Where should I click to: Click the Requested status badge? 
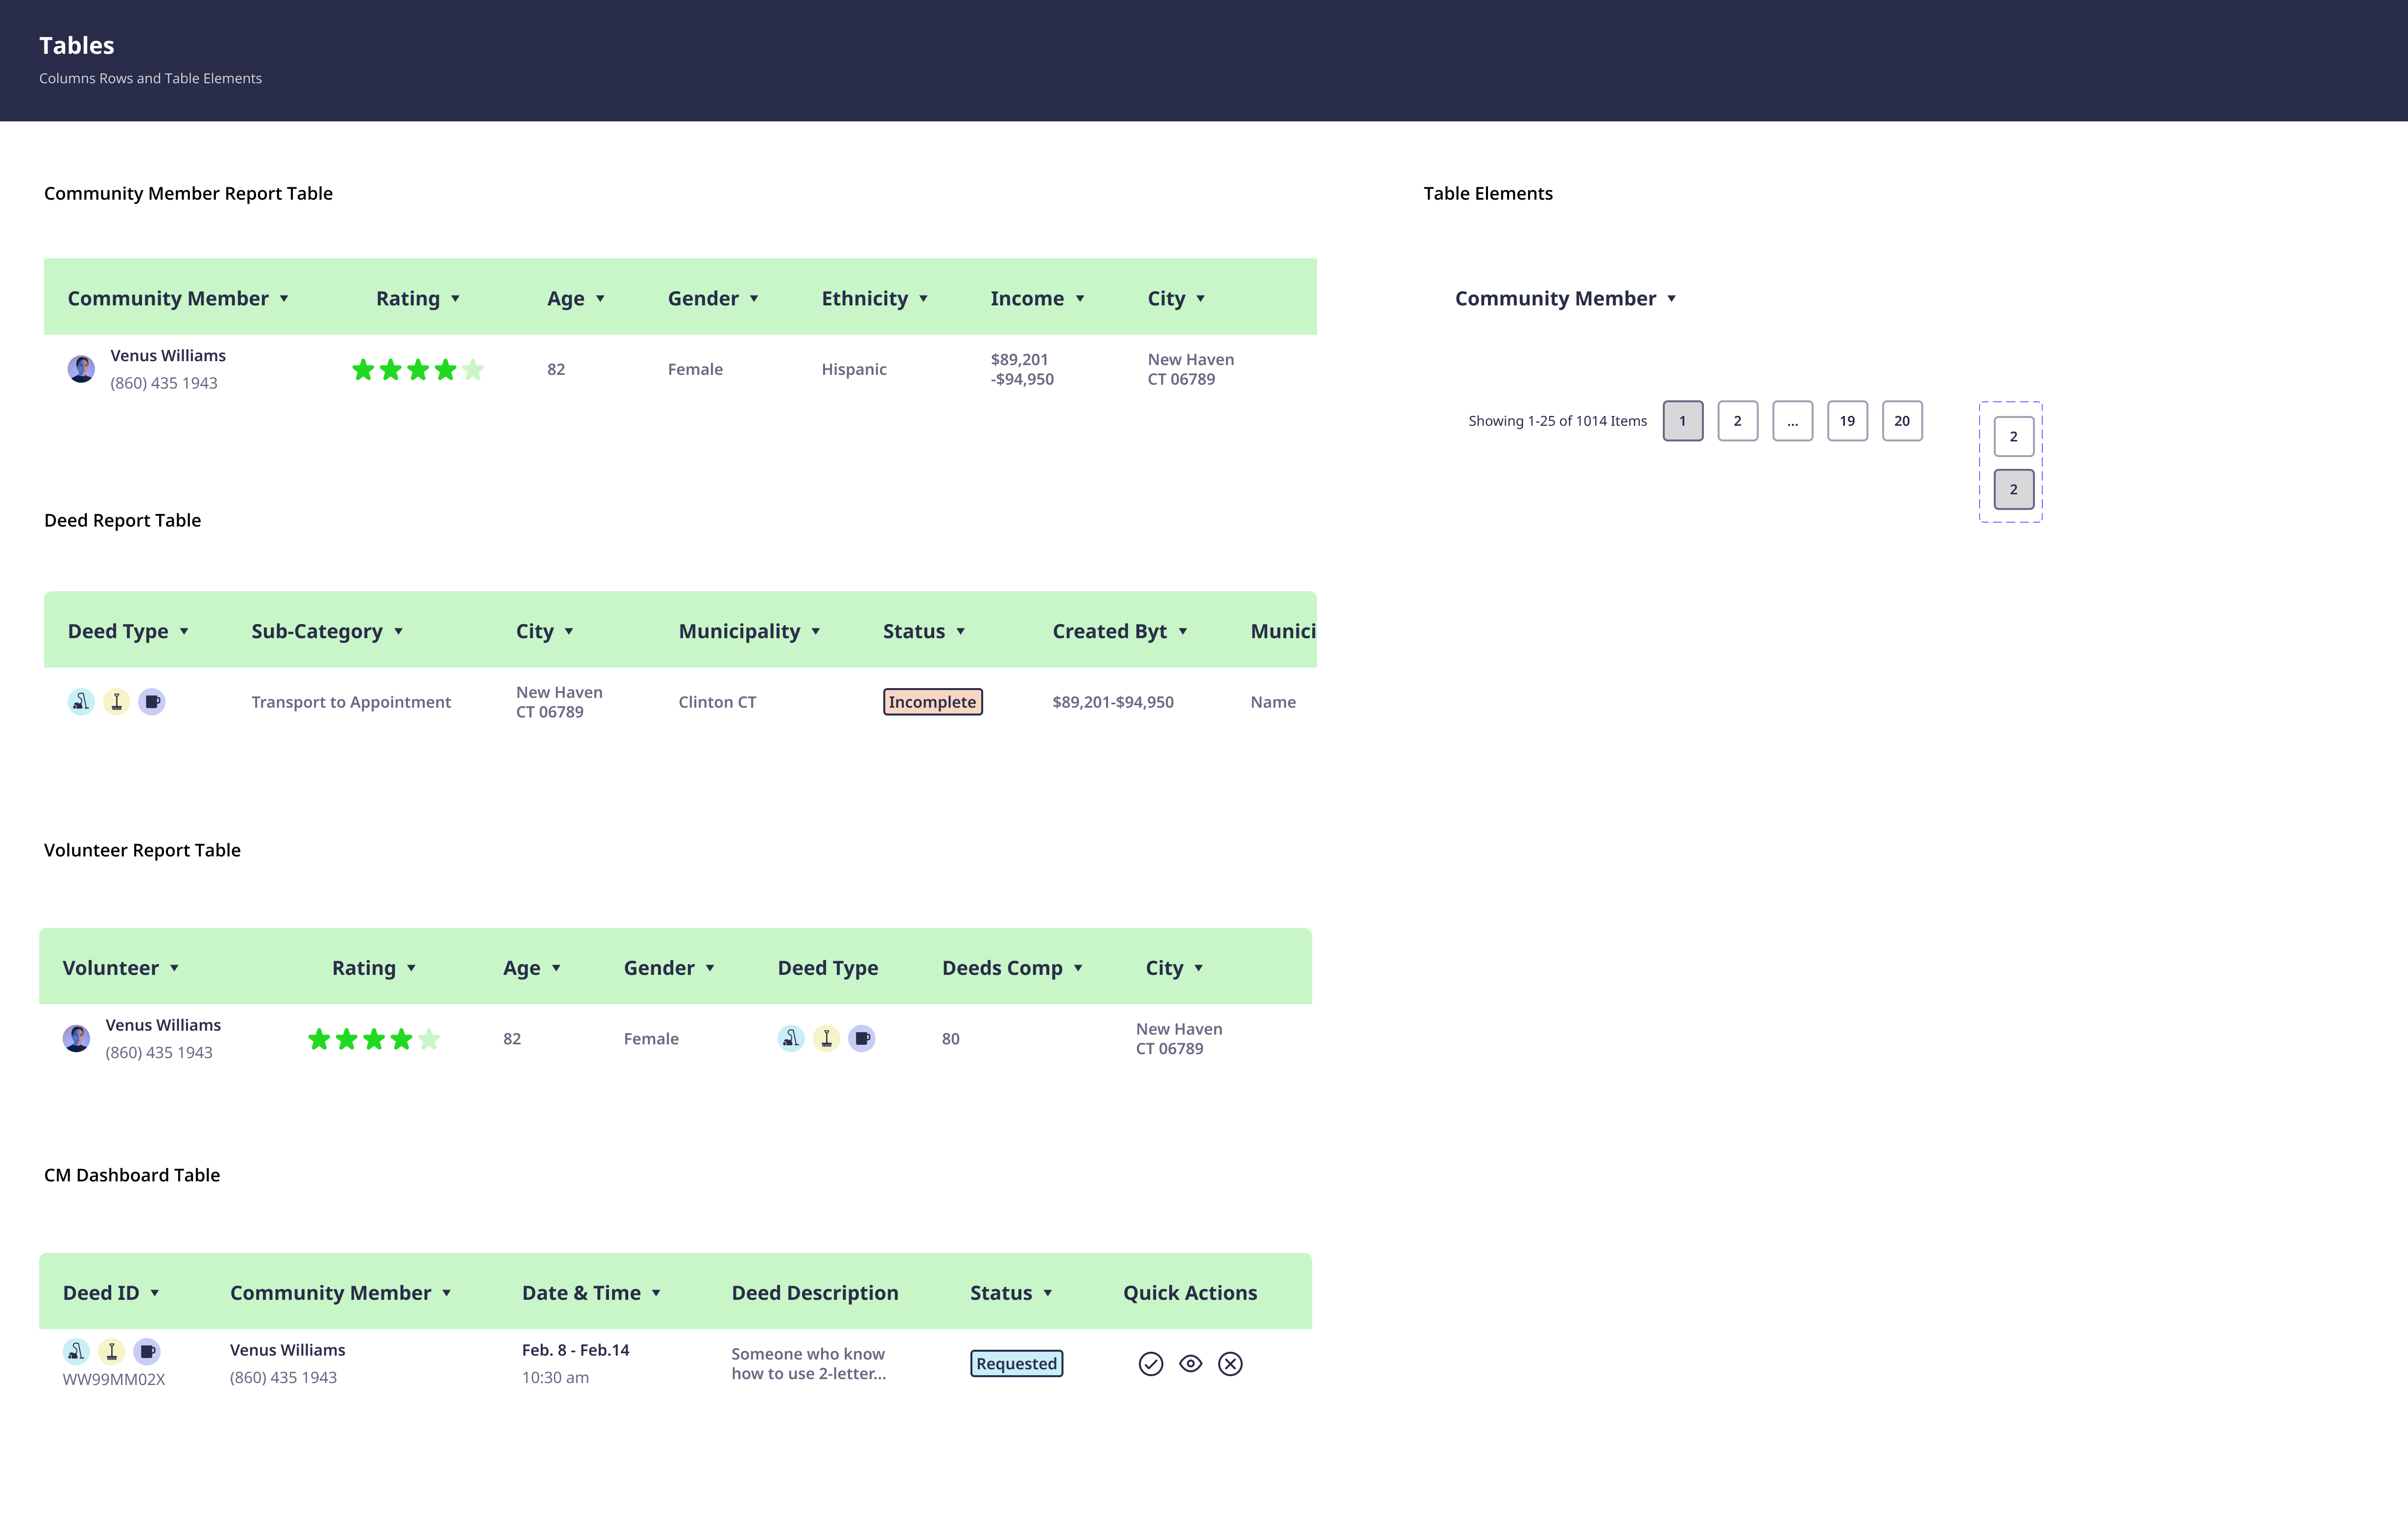tap(1016, 1364)
